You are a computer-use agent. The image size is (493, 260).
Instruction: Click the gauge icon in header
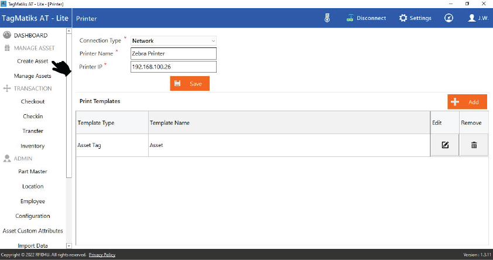click(449, 18)
